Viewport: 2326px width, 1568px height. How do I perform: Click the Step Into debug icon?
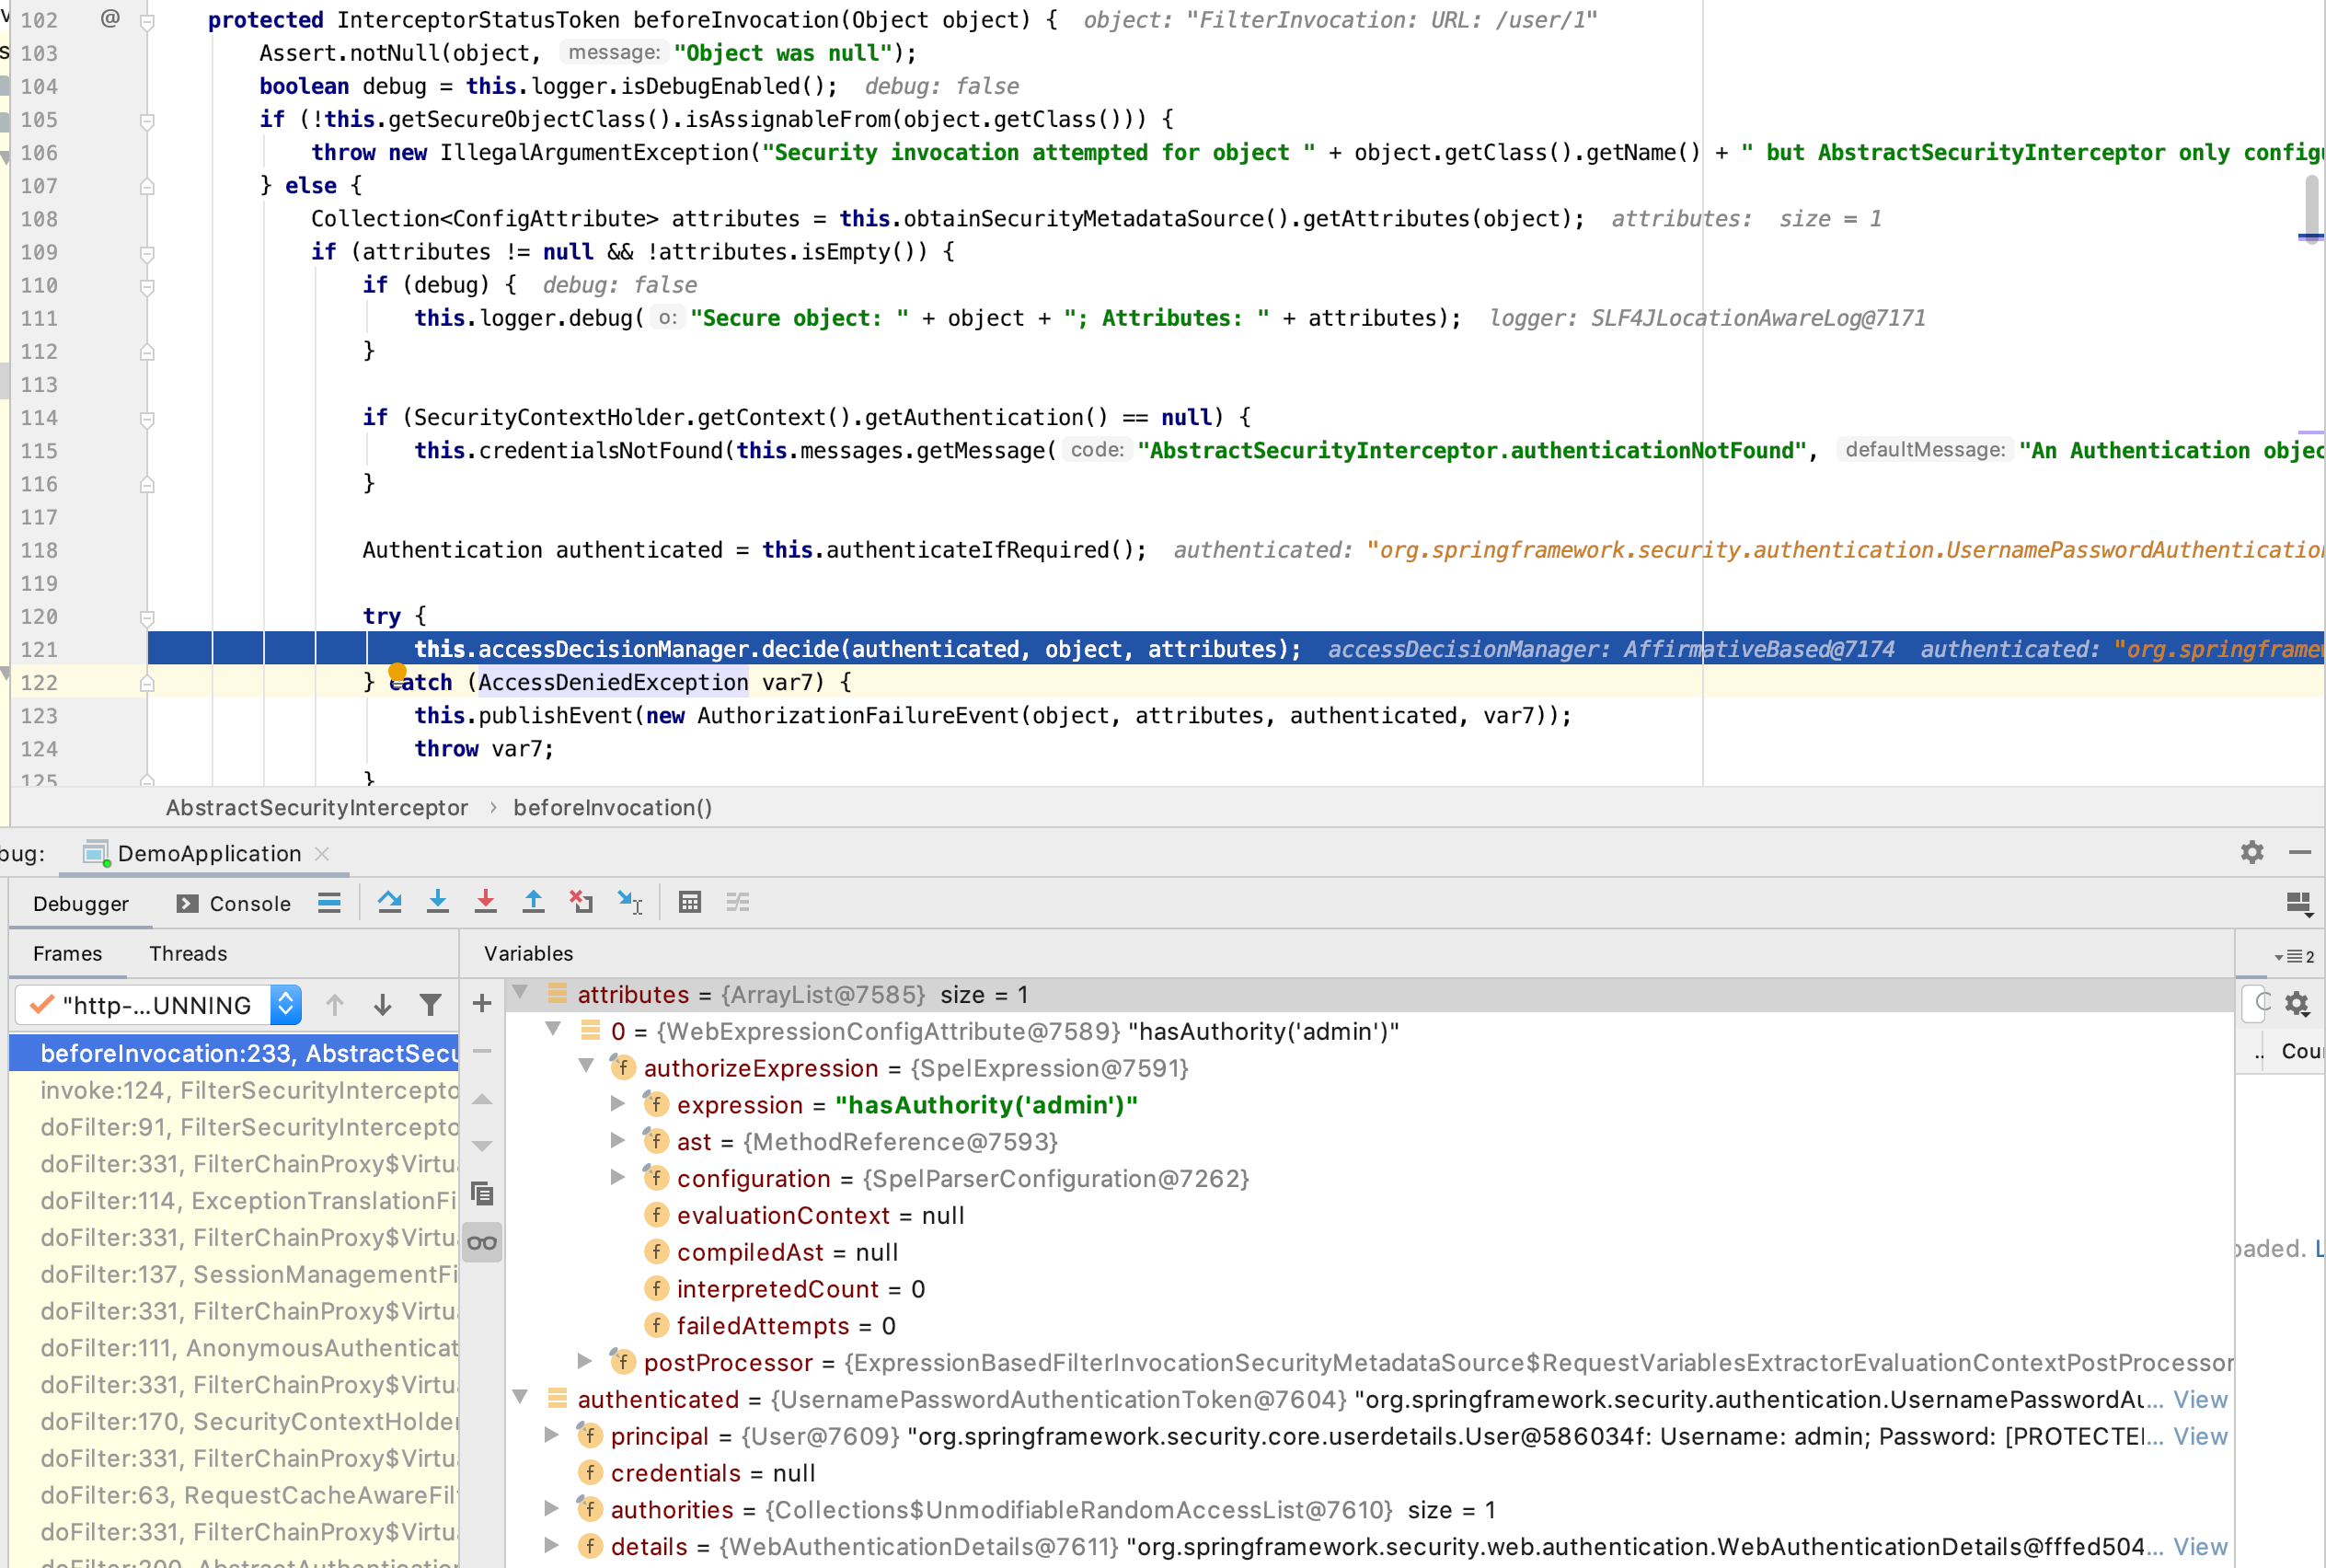point(437,902)
